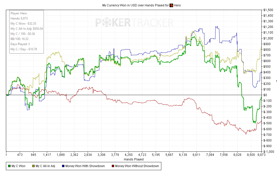Click the 4,250 x-axis tick label
Screen dimensions: 277x173
(128, 155)
